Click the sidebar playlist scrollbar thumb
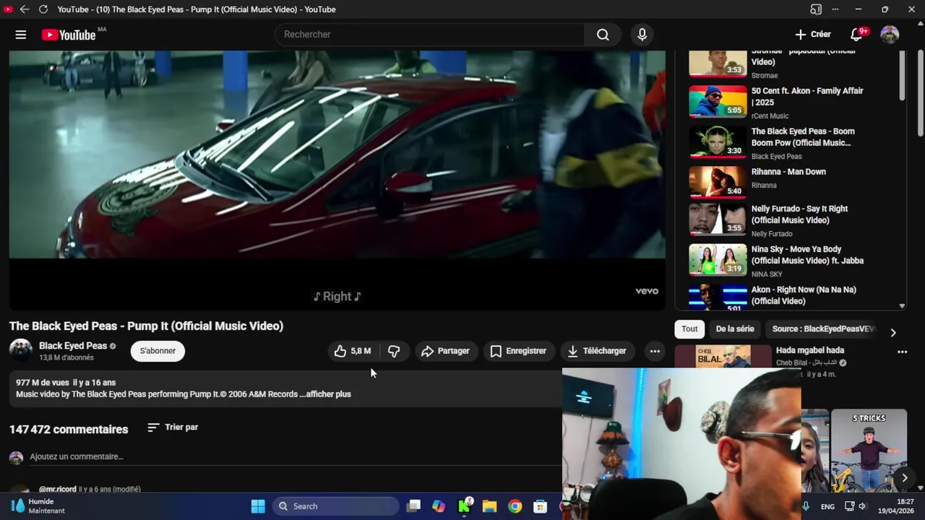This screenshot has height=520, width=925. coord(902,75)
